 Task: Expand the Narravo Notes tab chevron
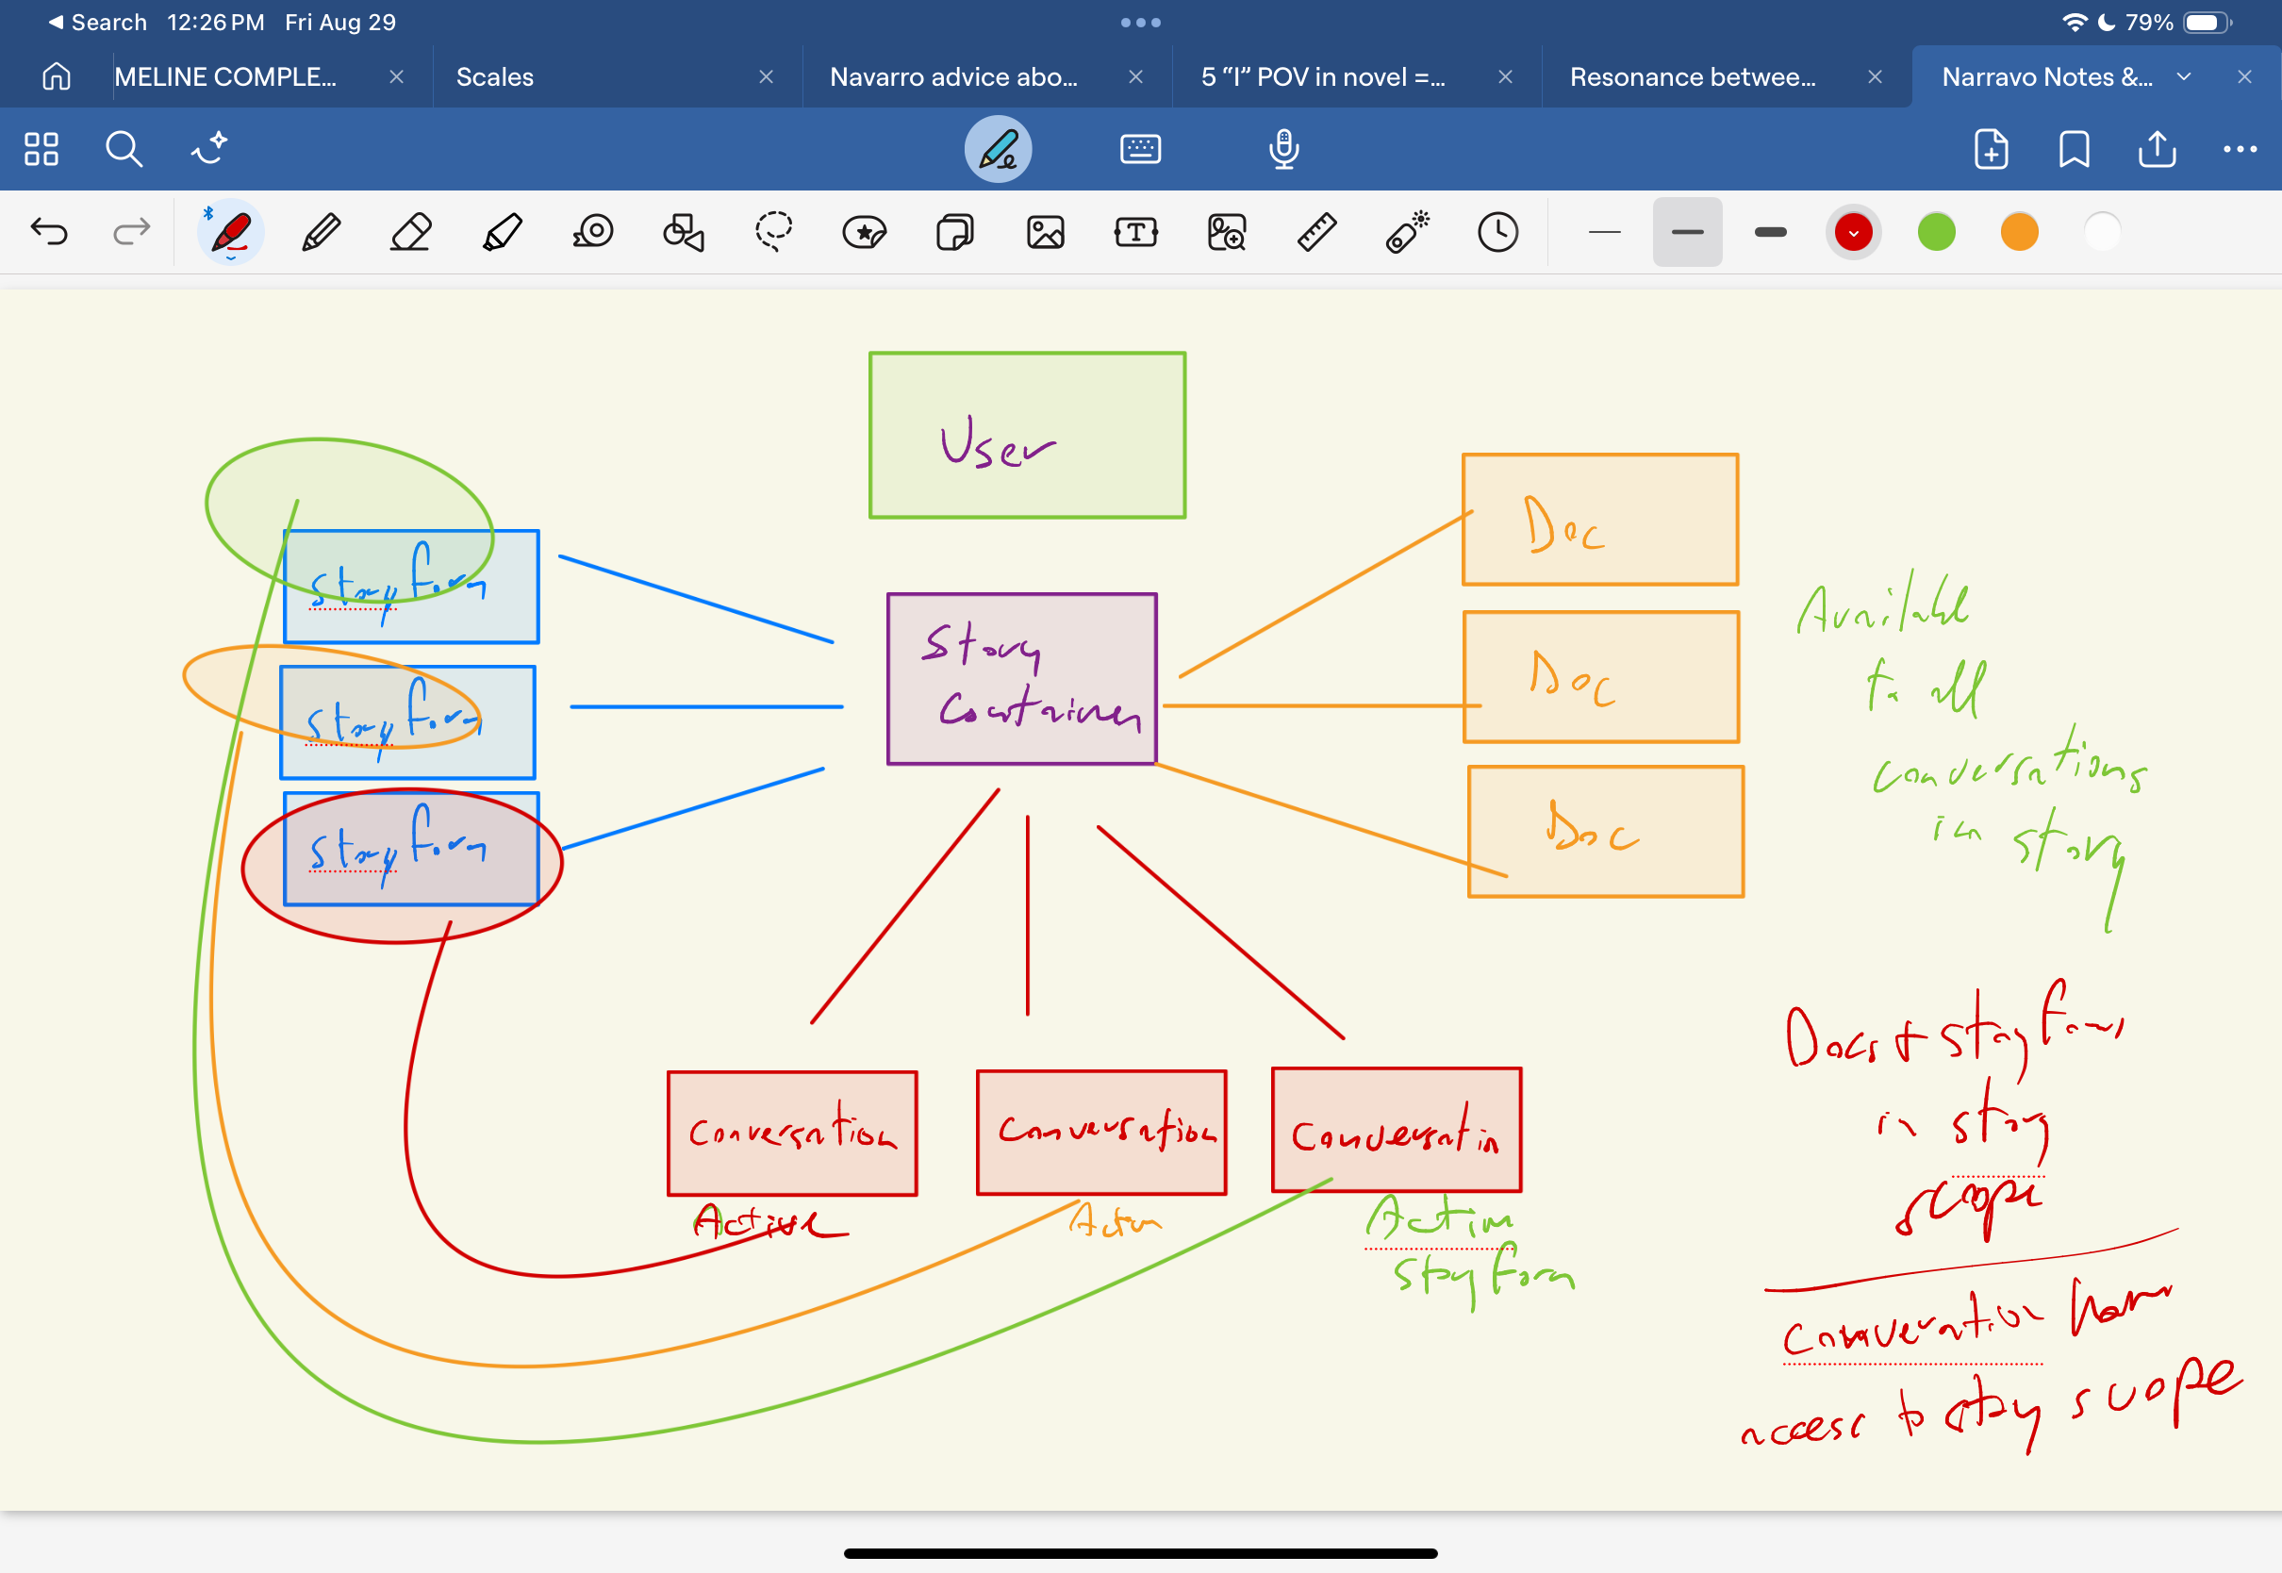tap(2184, 77)
